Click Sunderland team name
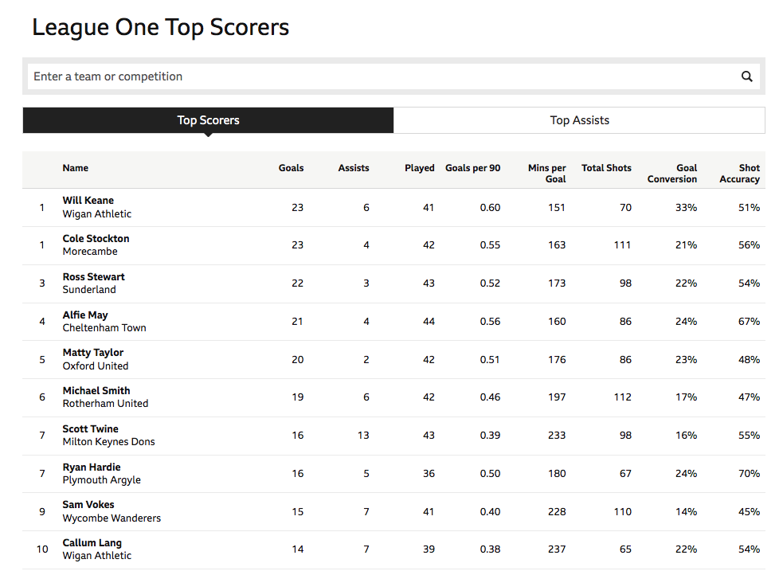The image size is (783, 571). click(x=89, y=290)
